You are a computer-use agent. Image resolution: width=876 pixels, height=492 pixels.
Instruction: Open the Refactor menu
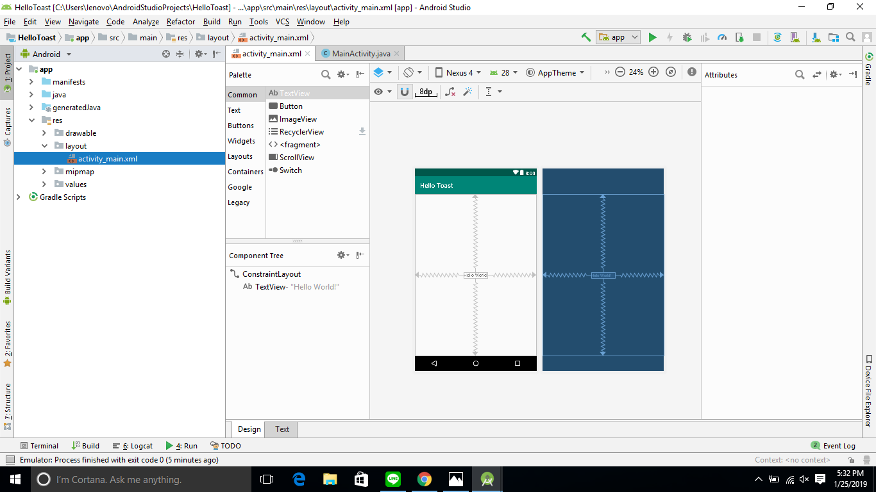point(180,21)
